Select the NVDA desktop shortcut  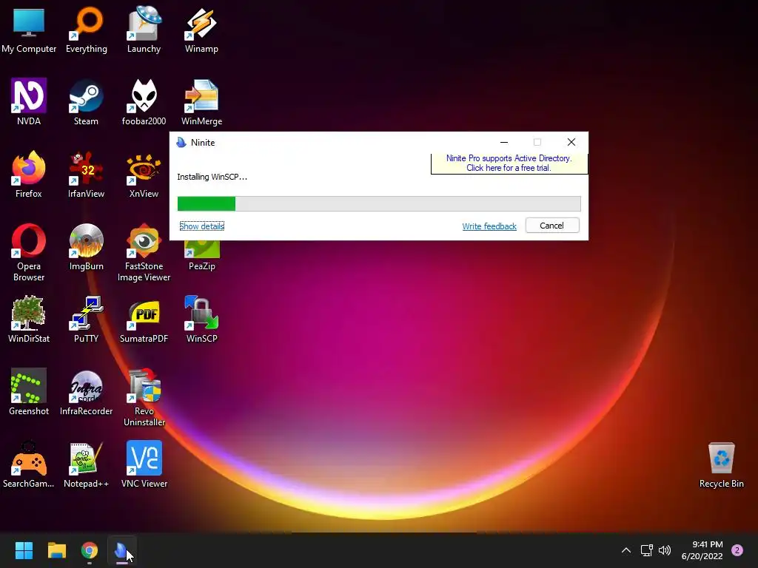(x=29, y=102)
